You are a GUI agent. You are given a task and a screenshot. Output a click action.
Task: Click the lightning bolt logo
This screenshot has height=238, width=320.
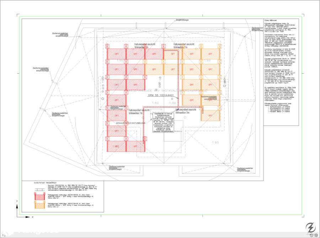click(310, 227)
